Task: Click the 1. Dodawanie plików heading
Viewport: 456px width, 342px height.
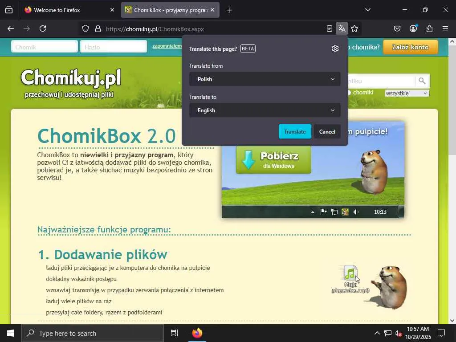Action: tap(103, 254)
